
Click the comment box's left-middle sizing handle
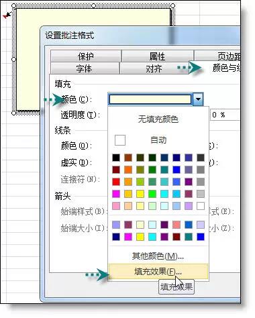pos(13,60)
